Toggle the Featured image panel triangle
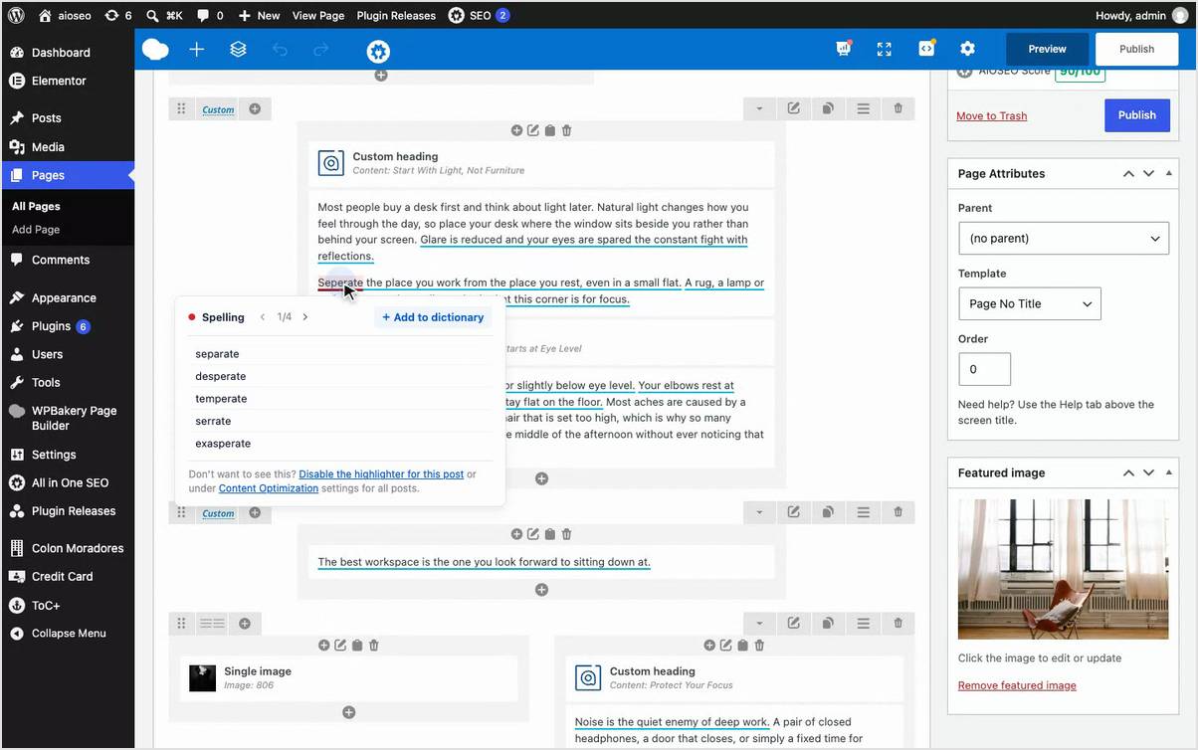 pos(1169,472)
